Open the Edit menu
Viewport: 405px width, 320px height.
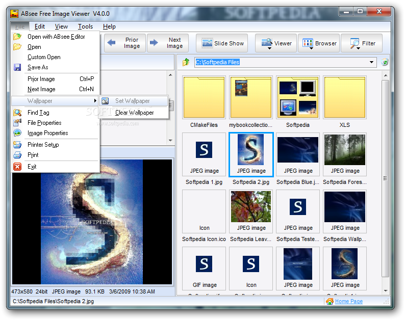[x=39, y=26]
